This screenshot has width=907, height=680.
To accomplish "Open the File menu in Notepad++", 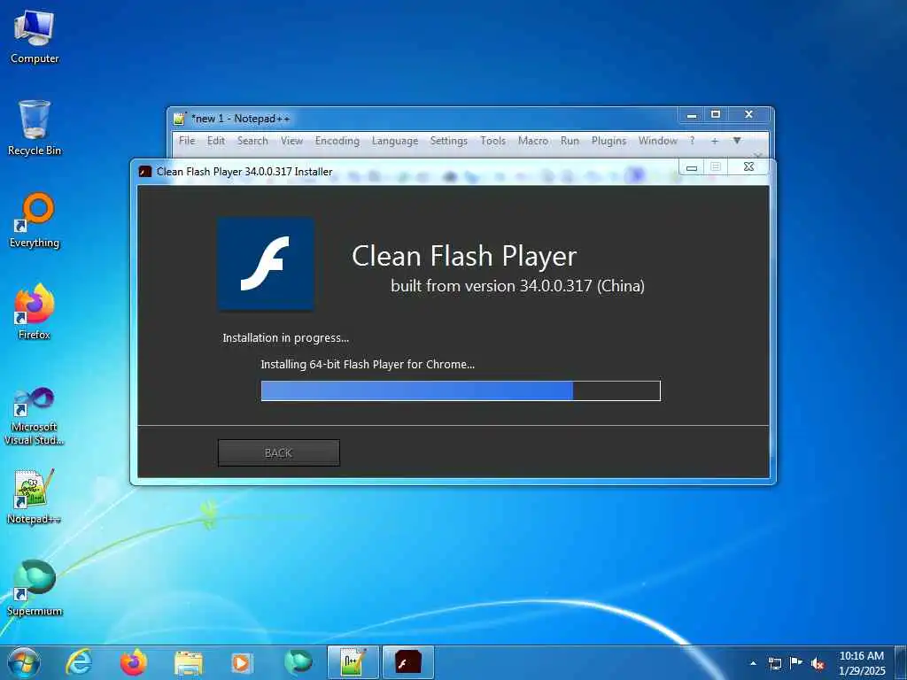I will pos(187,141).
